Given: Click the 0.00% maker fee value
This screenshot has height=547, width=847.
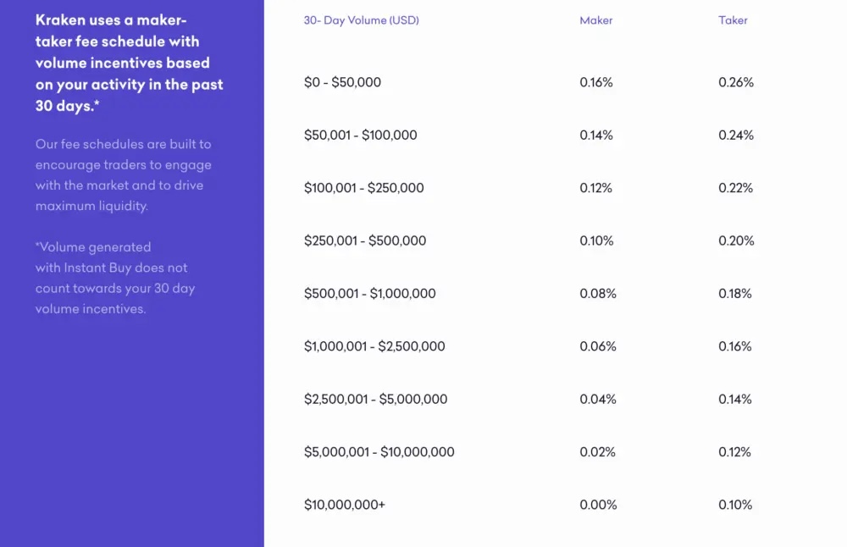Looking at the screenshot, I should (x=598, y=505).
